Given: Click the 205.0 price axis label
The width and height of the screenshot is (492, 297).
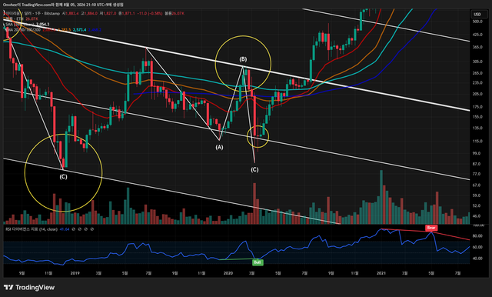Looking at the screenshot, I should pos(477,94).
